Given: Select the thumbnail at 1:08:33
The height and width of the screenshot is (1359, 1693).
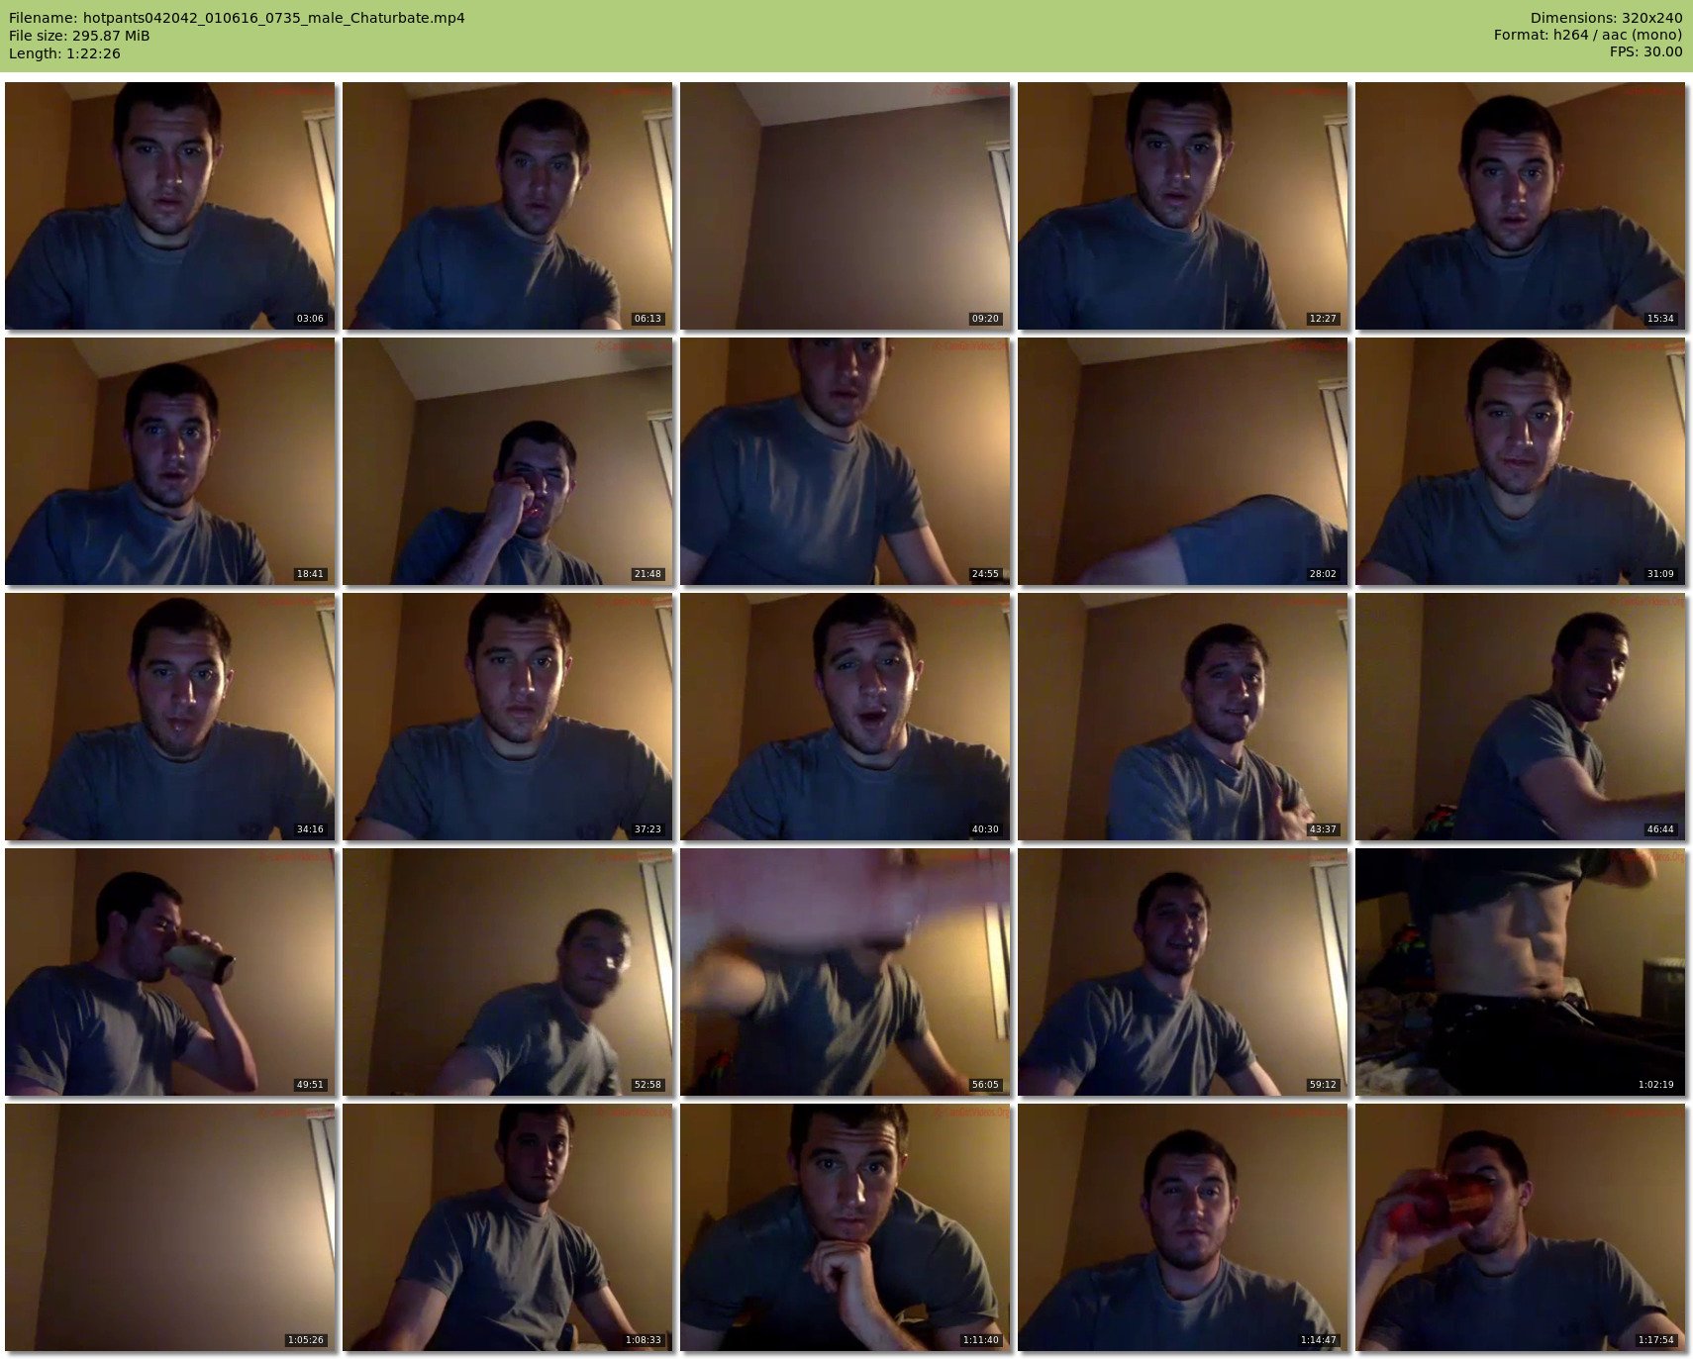Looking at the screenshot, I should coord(508,1227).
